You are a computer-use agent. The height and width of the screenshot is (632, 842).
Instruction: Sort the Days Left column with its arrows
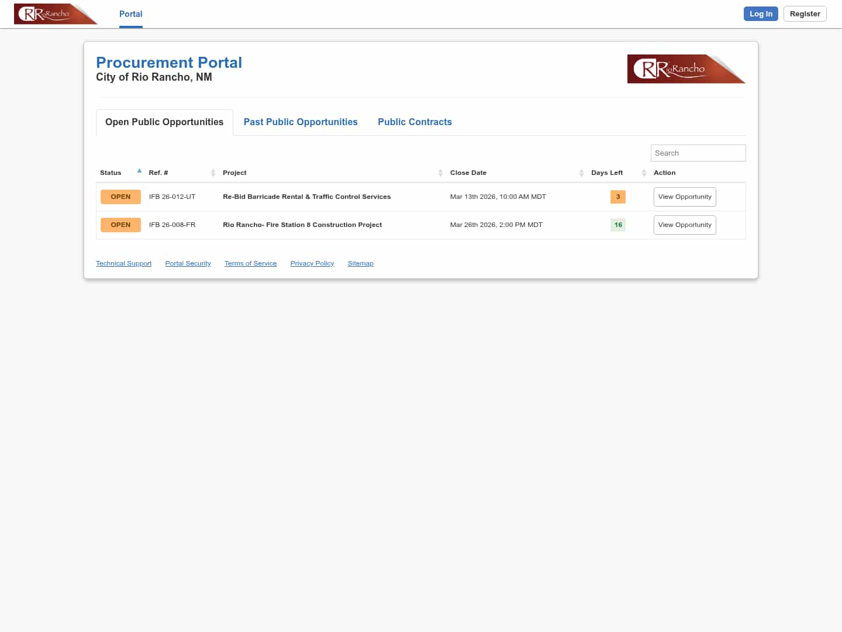[643, 173]
